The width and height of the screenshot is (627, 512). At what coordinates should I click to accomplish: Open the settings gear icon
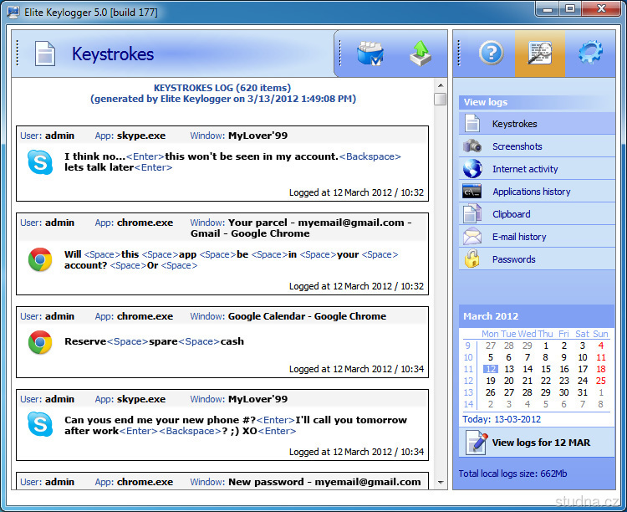coord(590,54)
